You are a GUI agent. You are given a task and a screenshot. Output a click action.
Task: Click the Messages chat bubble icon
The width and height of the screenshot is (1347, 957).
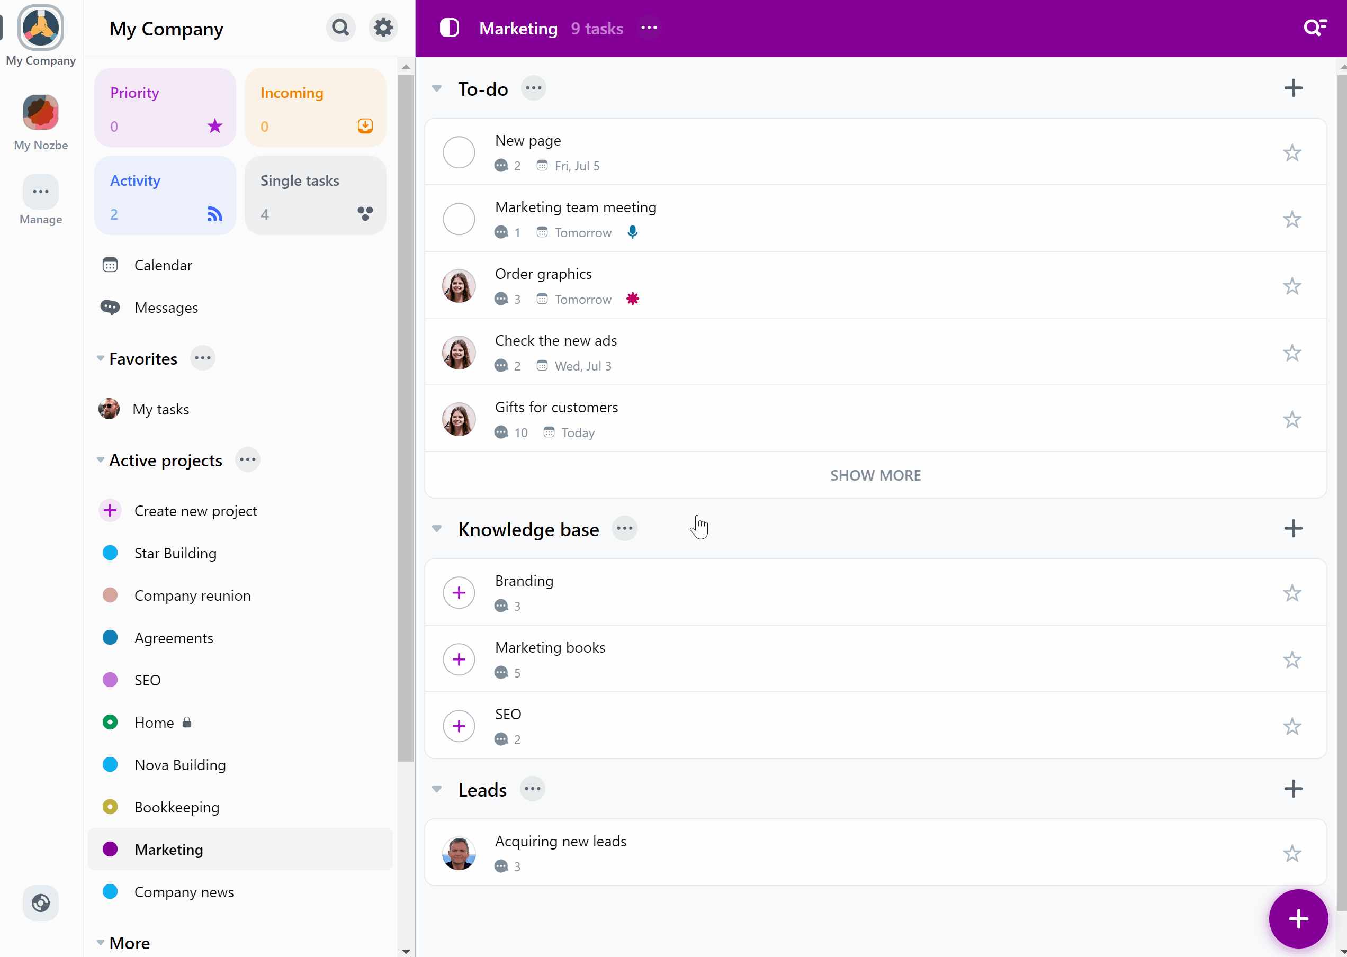(110, 308)
